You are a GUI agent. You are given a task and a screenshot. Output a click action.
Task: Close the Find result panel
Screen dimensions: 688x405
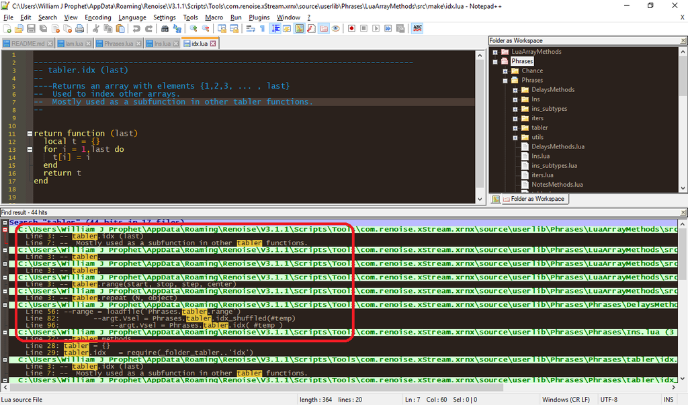click(683, 212)
